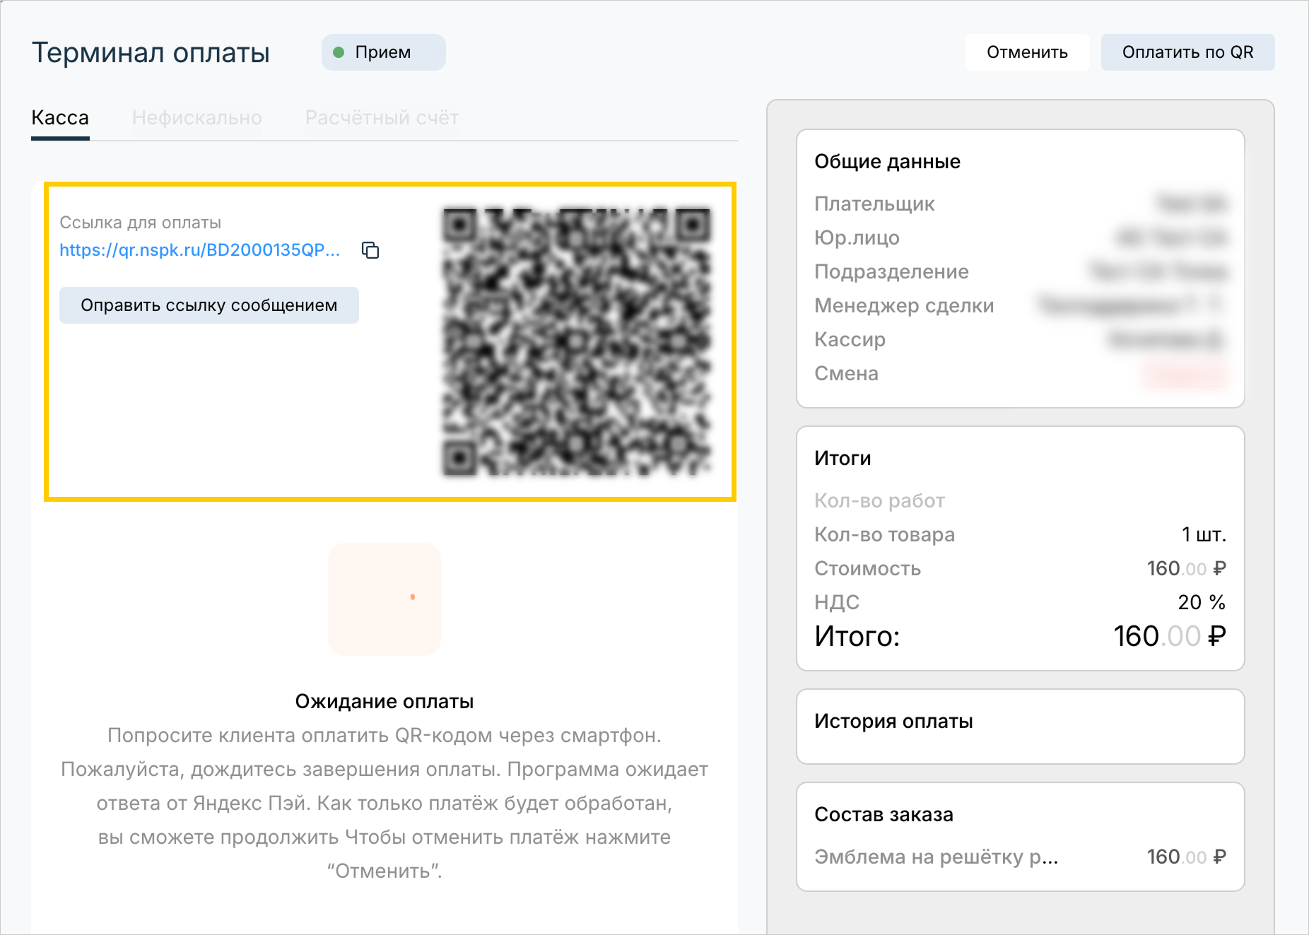Image resolution: width=1309 pixels, height=935 pixels.
Task: Select the Итоги heading
Action: (843, 459)
